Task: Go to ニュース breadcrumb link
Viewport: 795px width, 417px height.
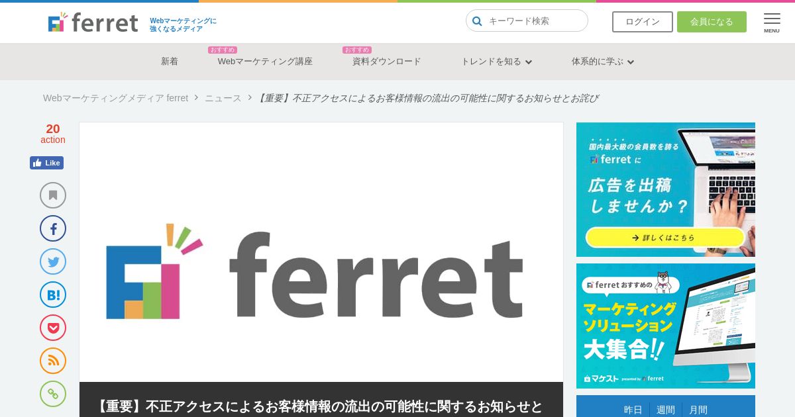Action: (223, 98)
